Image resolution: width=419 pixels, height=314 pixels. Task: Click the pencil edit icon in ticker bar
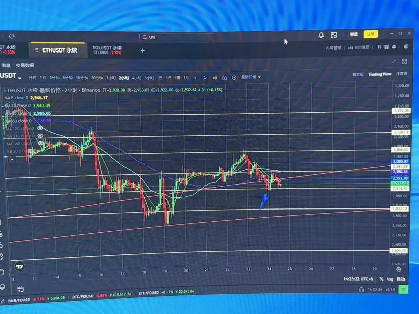tap(3, 302)
